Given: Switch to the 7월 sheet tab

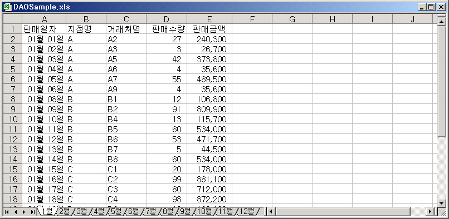Looking at the screenshot, I should tap(150, 211).
